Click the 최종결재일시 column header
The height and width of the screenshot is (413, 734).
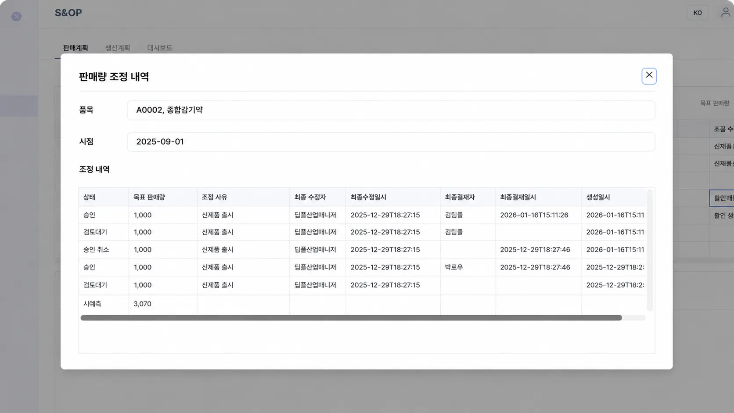click(x=539, y=197)
